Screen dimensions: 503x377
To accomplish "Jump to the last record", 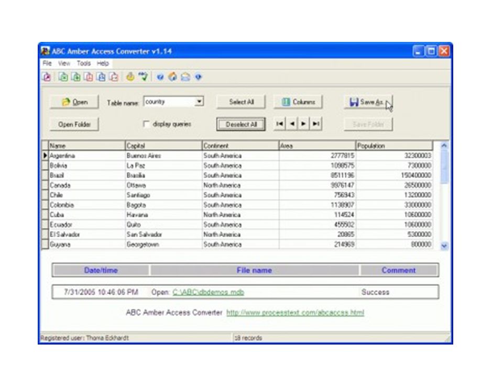I will tap(315, 124).
